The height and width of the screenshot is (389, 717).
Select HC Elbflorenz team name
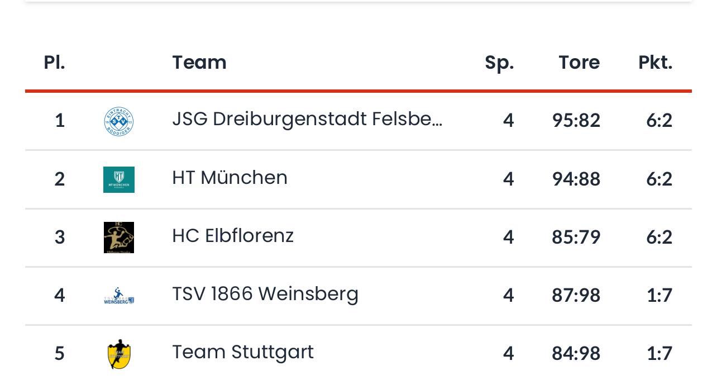click(x=233, y=236)
